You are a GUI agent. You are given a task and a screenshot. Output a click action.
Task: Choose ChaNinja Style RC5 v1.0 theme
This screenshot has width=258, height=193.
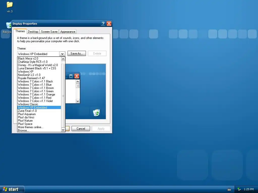point(39,62)
